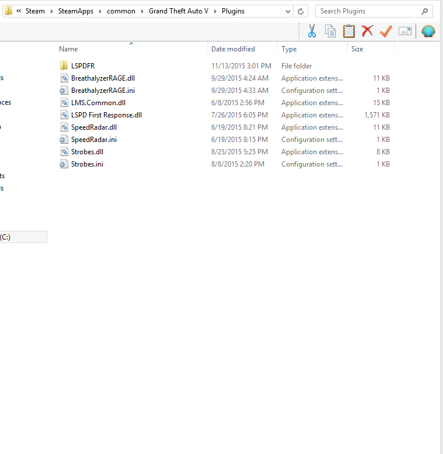
Task: Select the BreathalyzerRAGE.ini file icon
Action: pyautogui.click(x=64, y=91)
